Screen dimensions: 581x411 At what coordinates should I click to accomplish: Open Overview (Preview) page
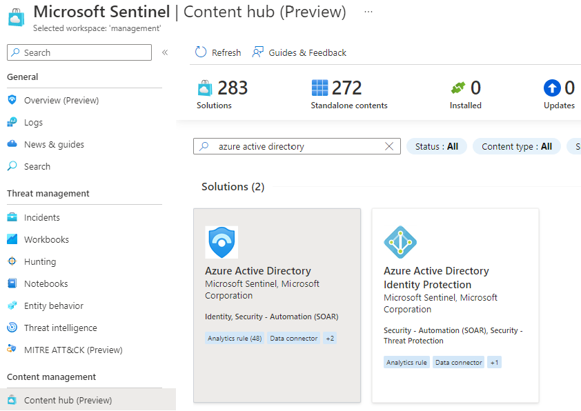[x=61, y=101]
